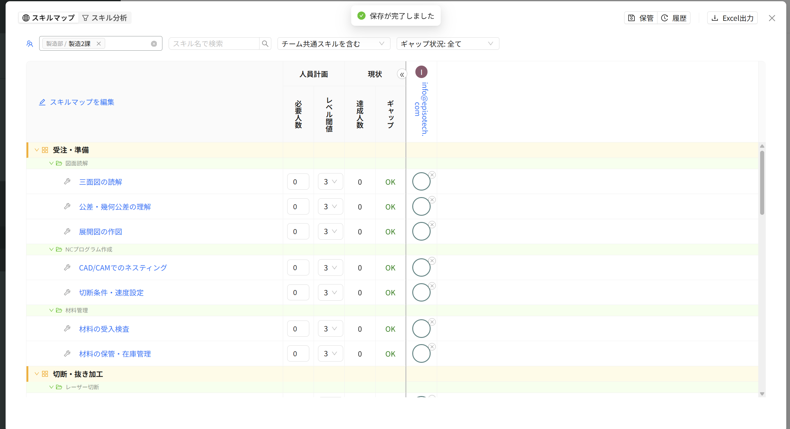The image size is (790, 429).
Task: Click the wrench icon for 展開図の作図
Action: 67,231
